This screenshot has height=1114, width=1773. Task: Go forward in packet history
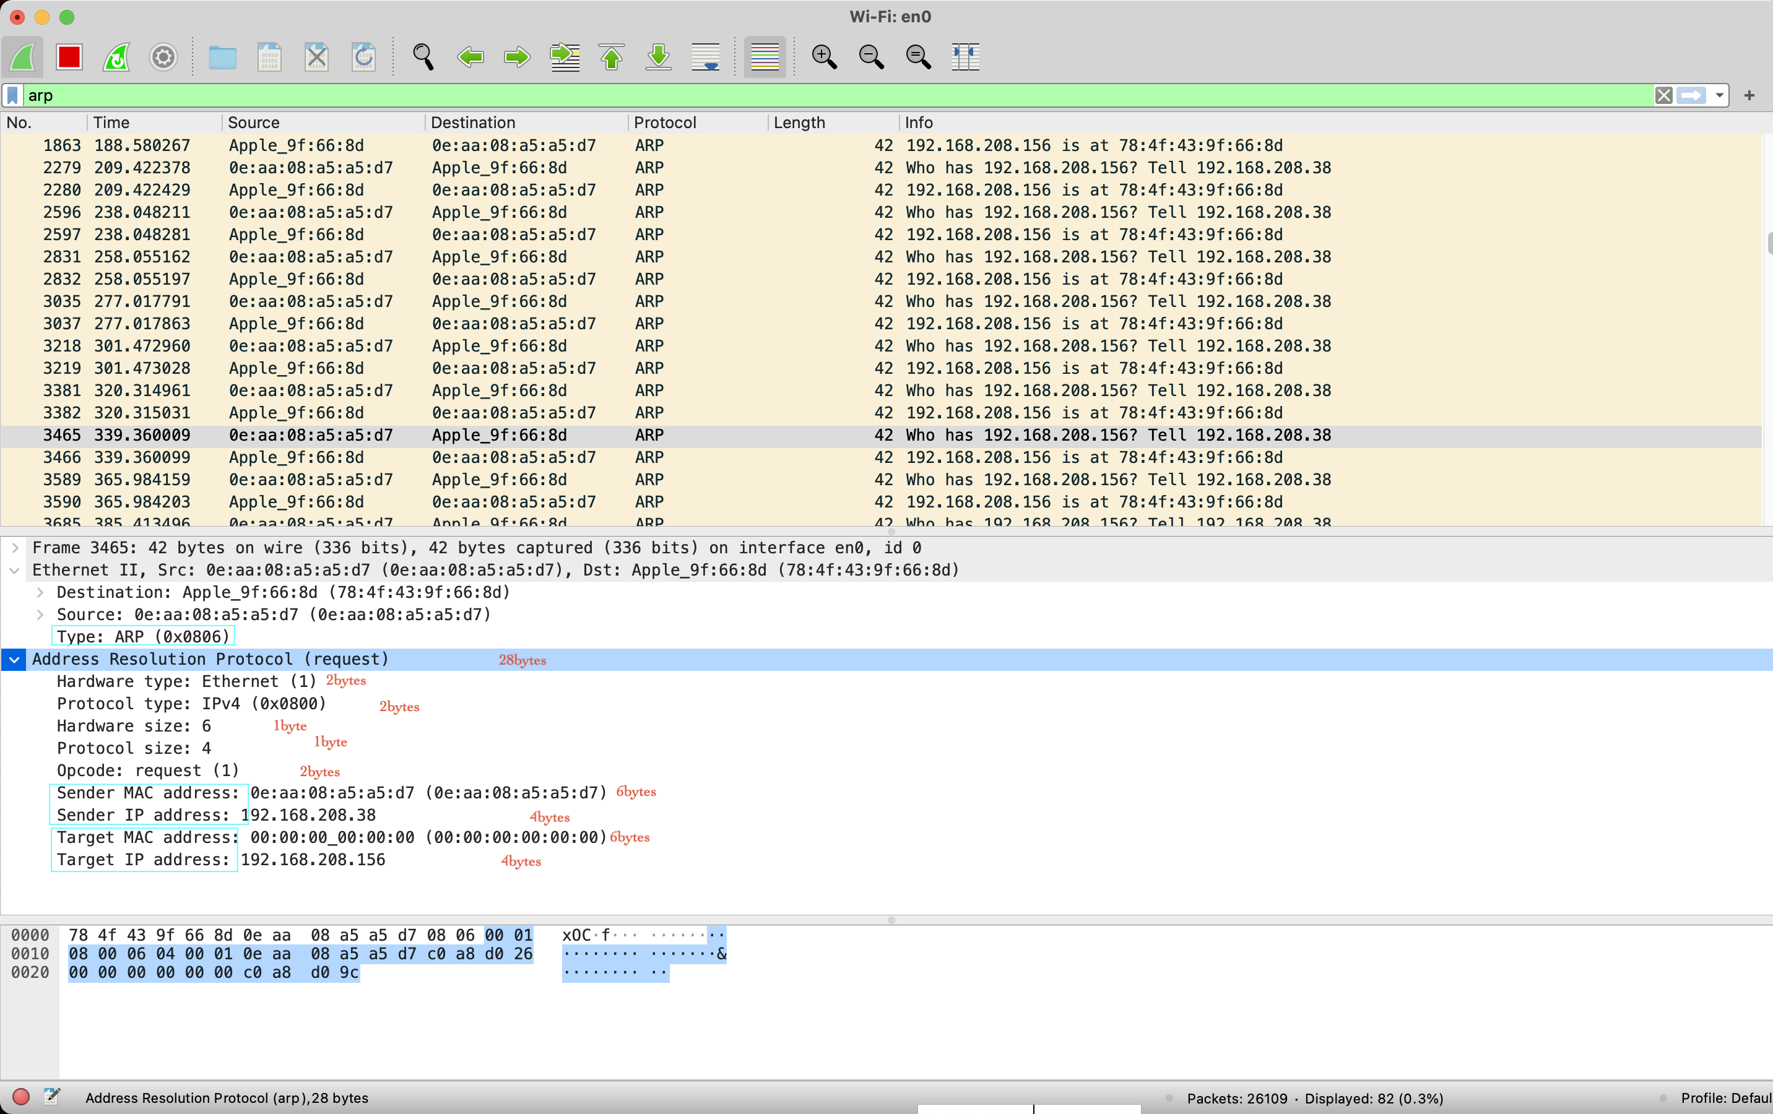(x=517, y=57)
